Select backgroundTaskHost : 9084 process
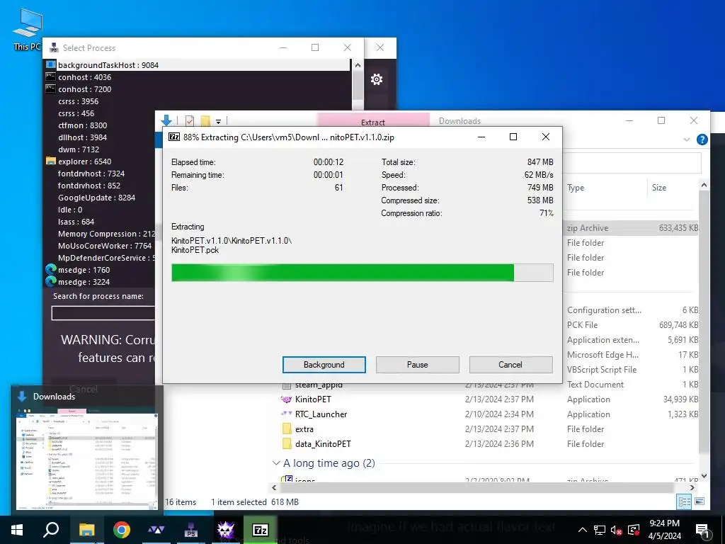 198,64
